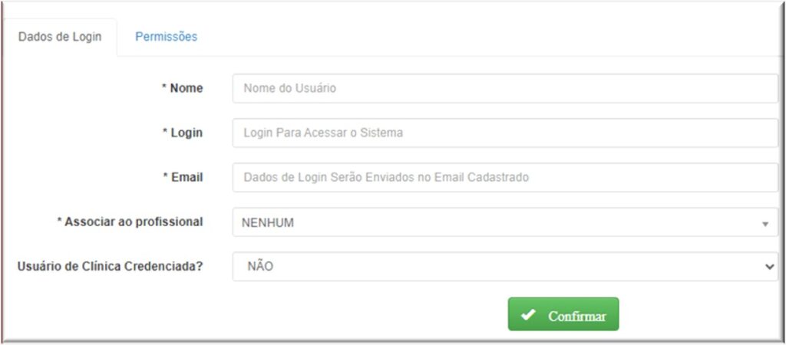Click the checkmark icon on Confirmar
Image resolution: width=786 pixels, height=345 pixels.
(x=528, y=315)
